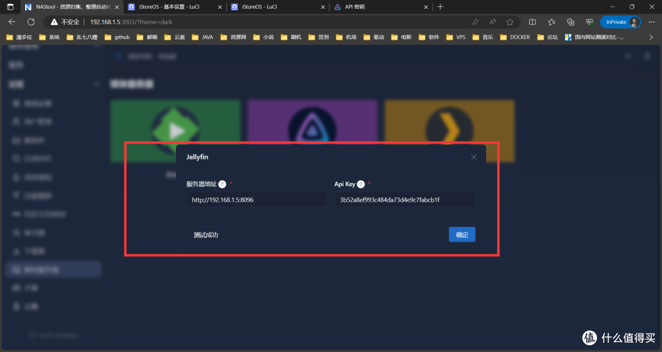
Task: Switch to the API 密钥 tab
Action: pyautogui.click(x=381, y=7)
